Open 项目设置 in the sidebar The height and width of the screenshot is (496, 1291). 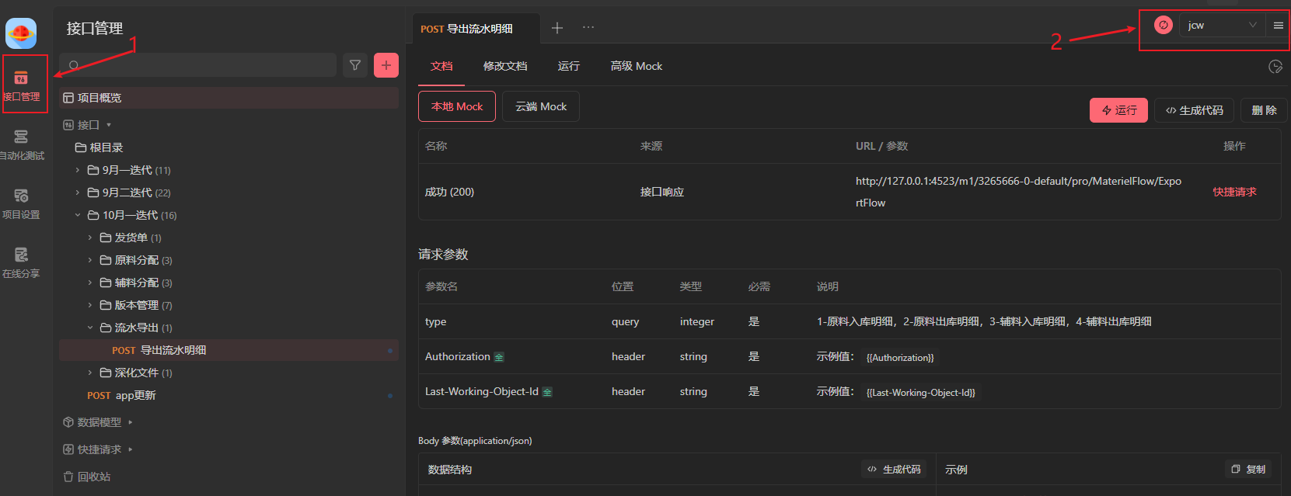tap(21, 203)
